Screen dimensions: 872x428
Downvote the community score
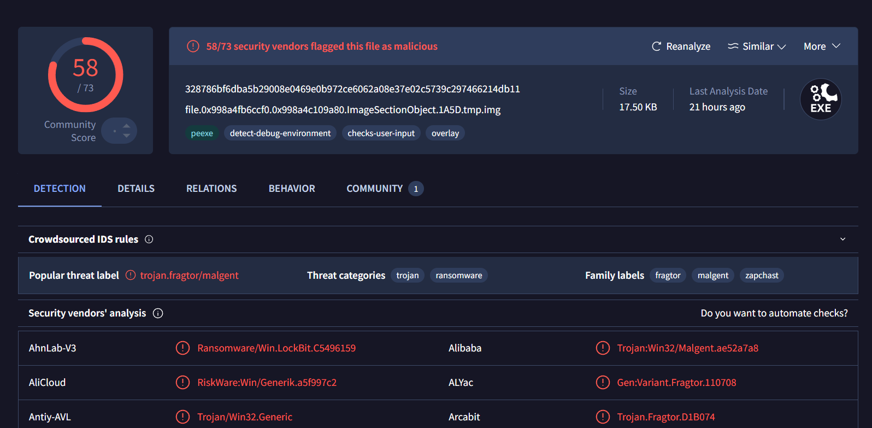[x=127, y=136]
